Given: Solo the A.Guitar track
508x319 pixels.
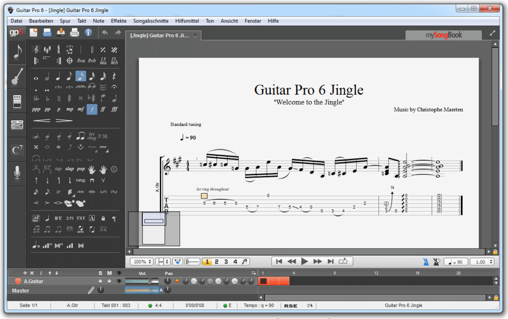Looking at the screenshot, I should click(x=100, y=281).
